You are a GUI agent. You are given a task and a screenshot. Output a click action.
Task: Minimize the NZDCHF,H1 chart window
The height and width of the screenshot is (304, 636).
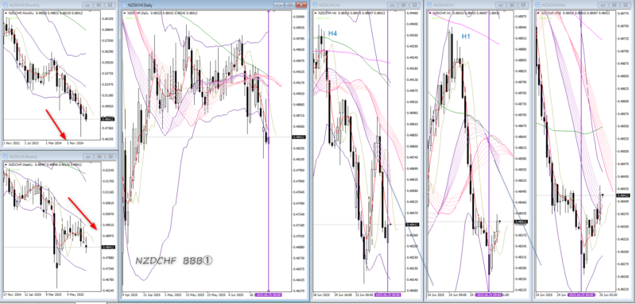(501, 6)
